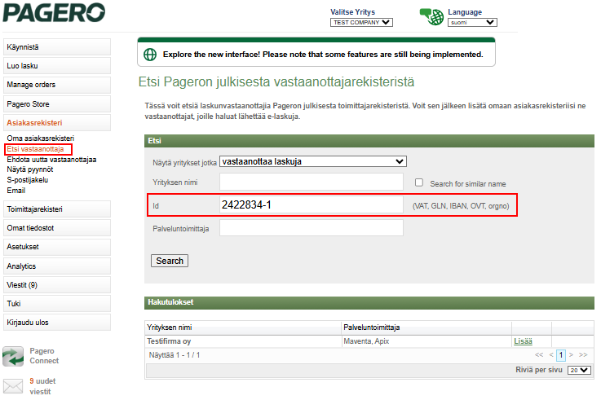Image resolution: width=601 pixels, height=400 pixels.
Task: Open Toimittajarekisteri menu item
Action: [x=57, y=209]
